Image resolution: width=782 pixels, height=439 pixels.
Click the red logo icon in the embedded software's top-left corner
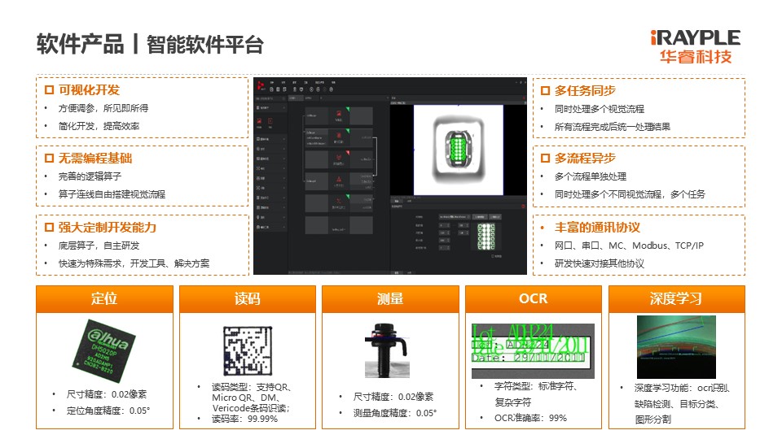[261, 85]
